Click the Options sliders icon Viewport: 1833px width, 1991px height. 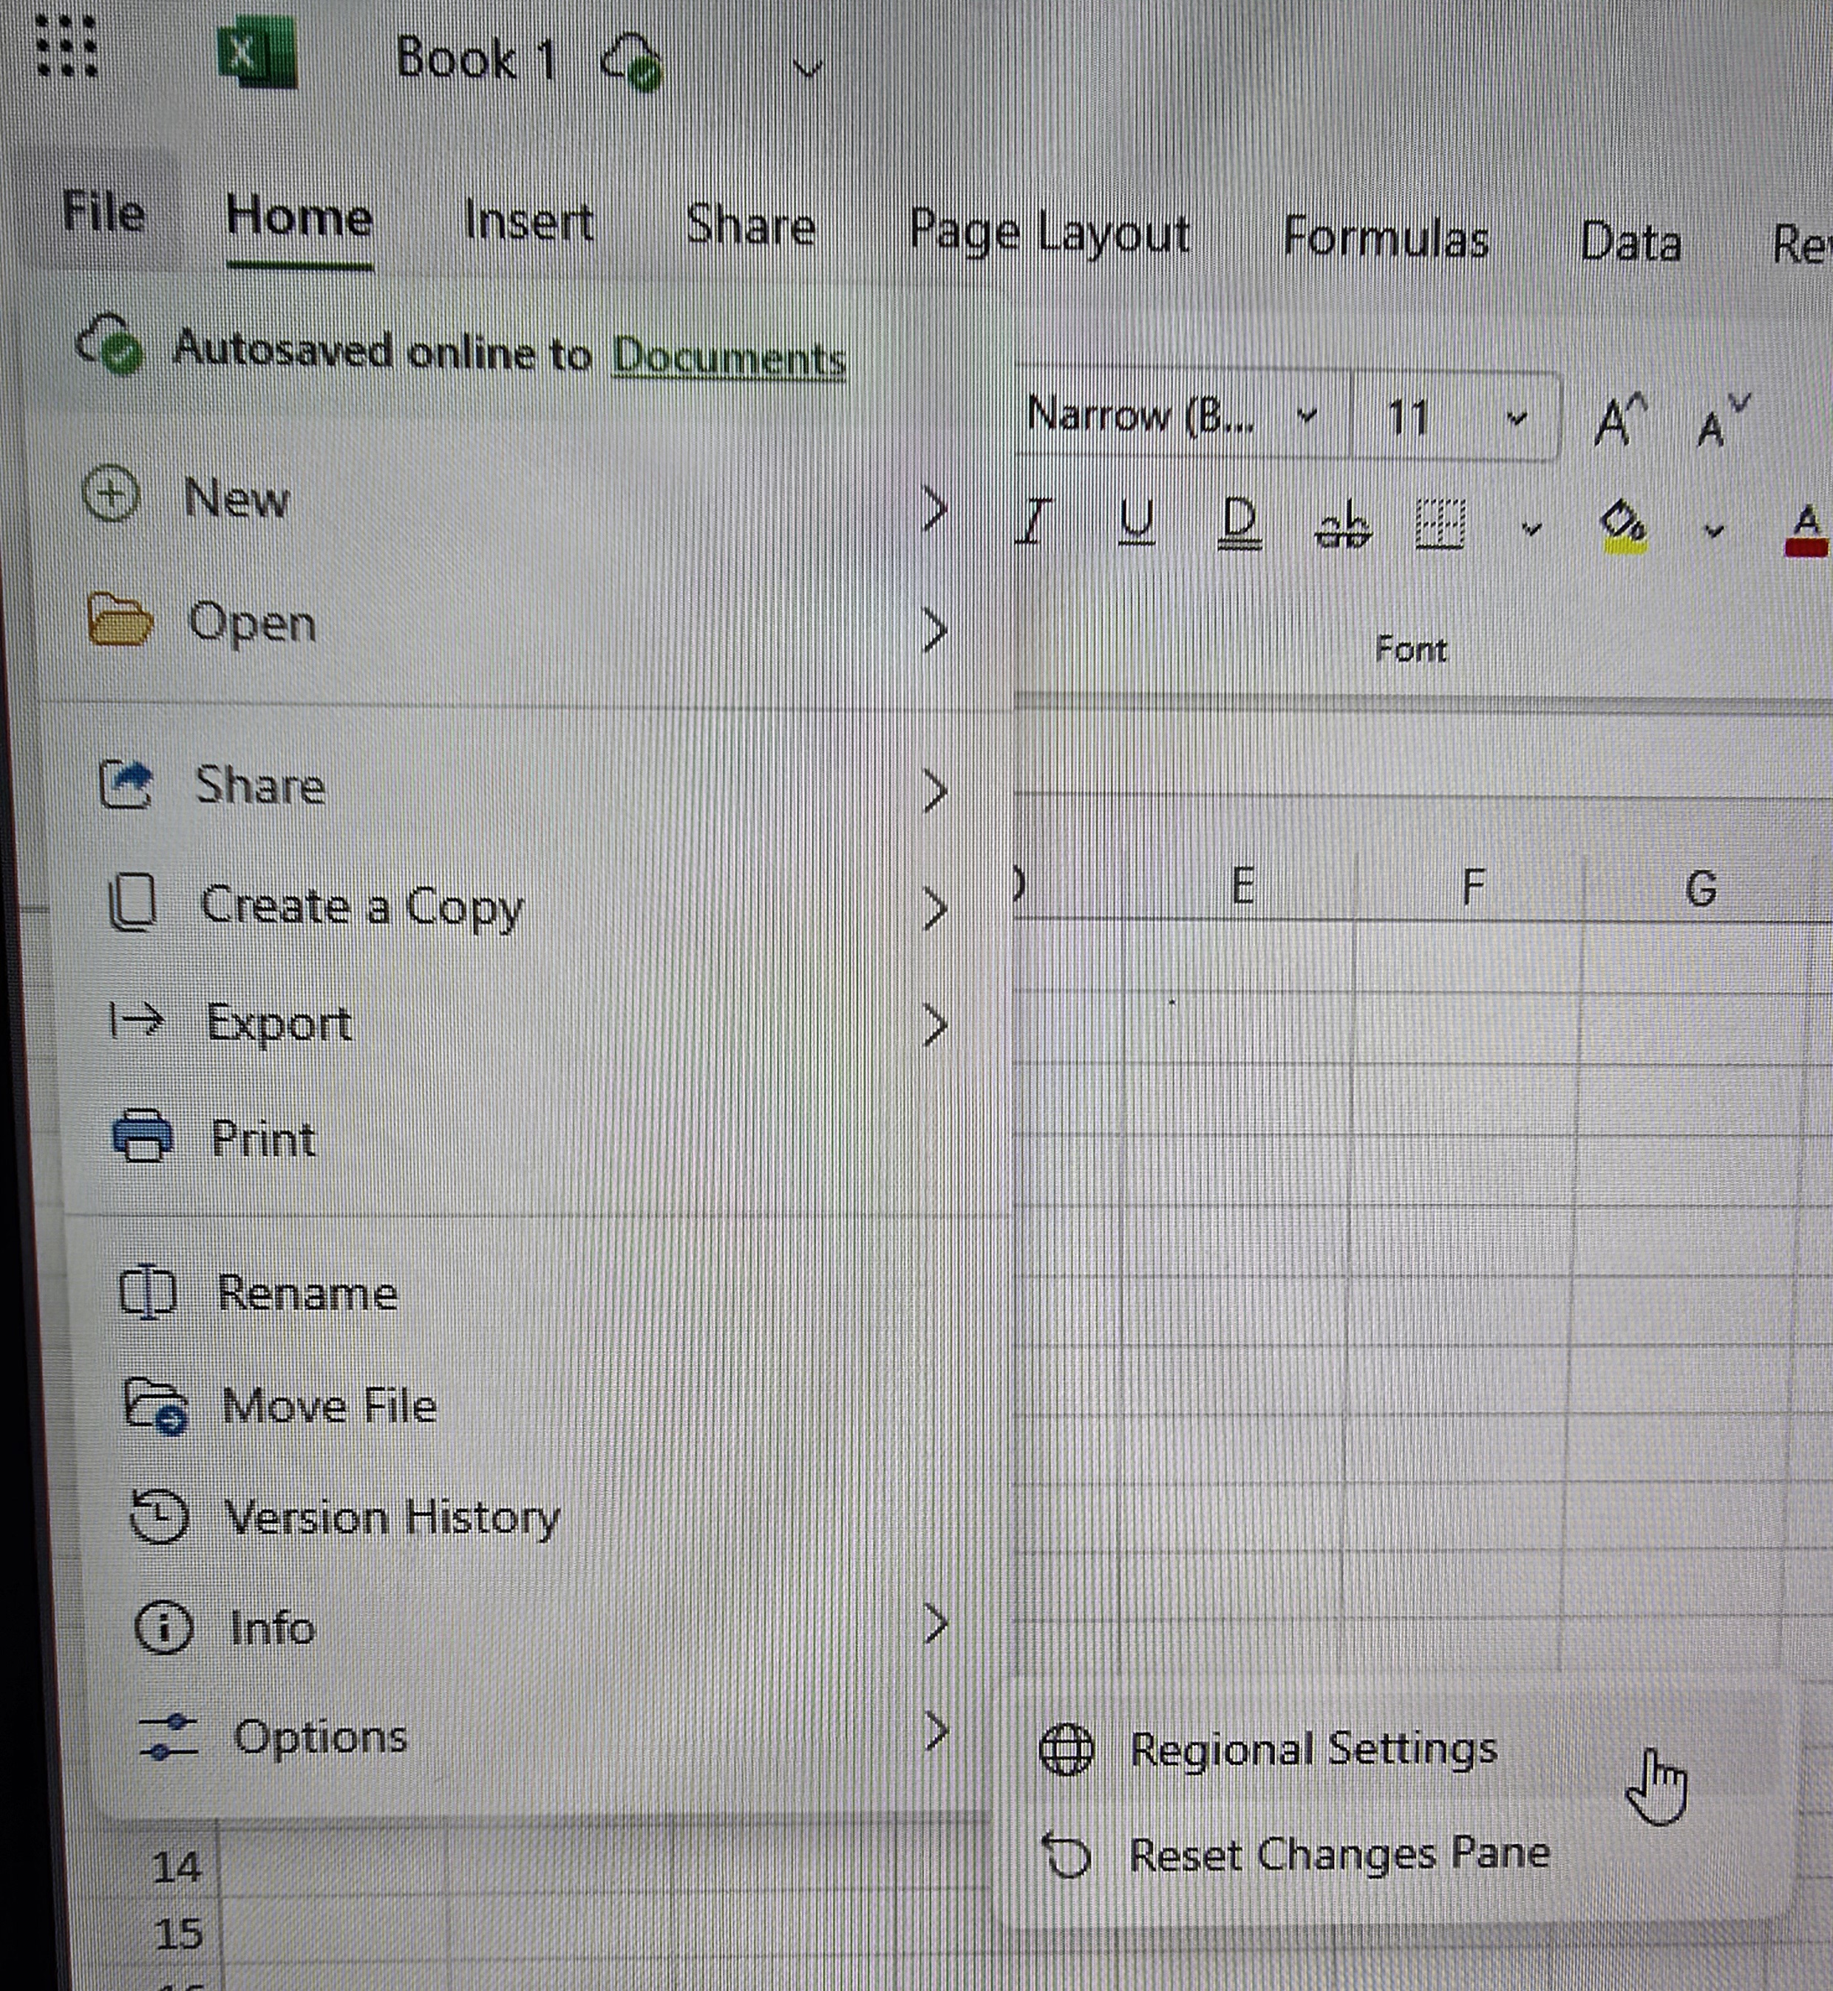[169, 1738]
